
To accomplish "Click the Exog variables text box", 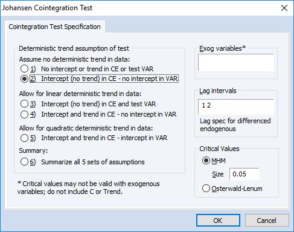I will 236,62.
